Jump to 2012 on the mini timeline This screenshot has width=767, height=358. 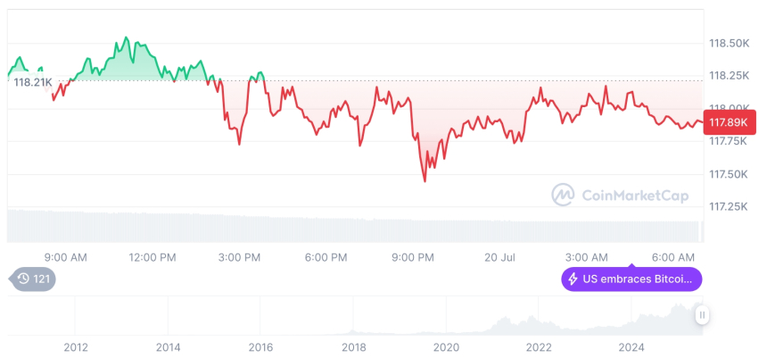click(x=76, y=346)
